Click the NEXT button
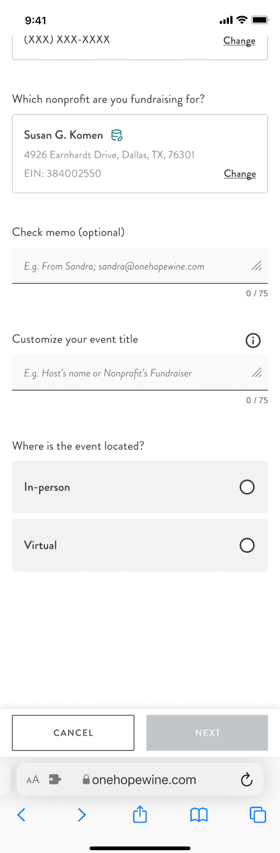This screenshot has height=853, width=280. coord(208,733)
